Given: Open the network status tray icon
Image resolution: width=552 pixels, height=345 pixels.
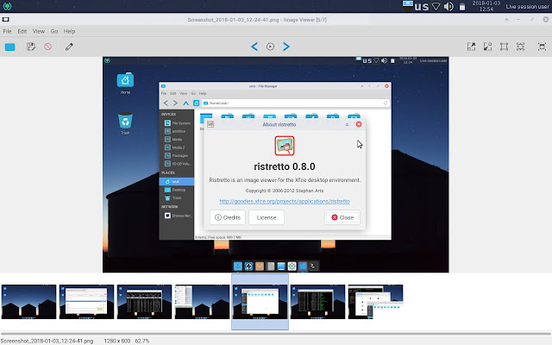Looking at the screenshot, I should [x=436, y=6].
